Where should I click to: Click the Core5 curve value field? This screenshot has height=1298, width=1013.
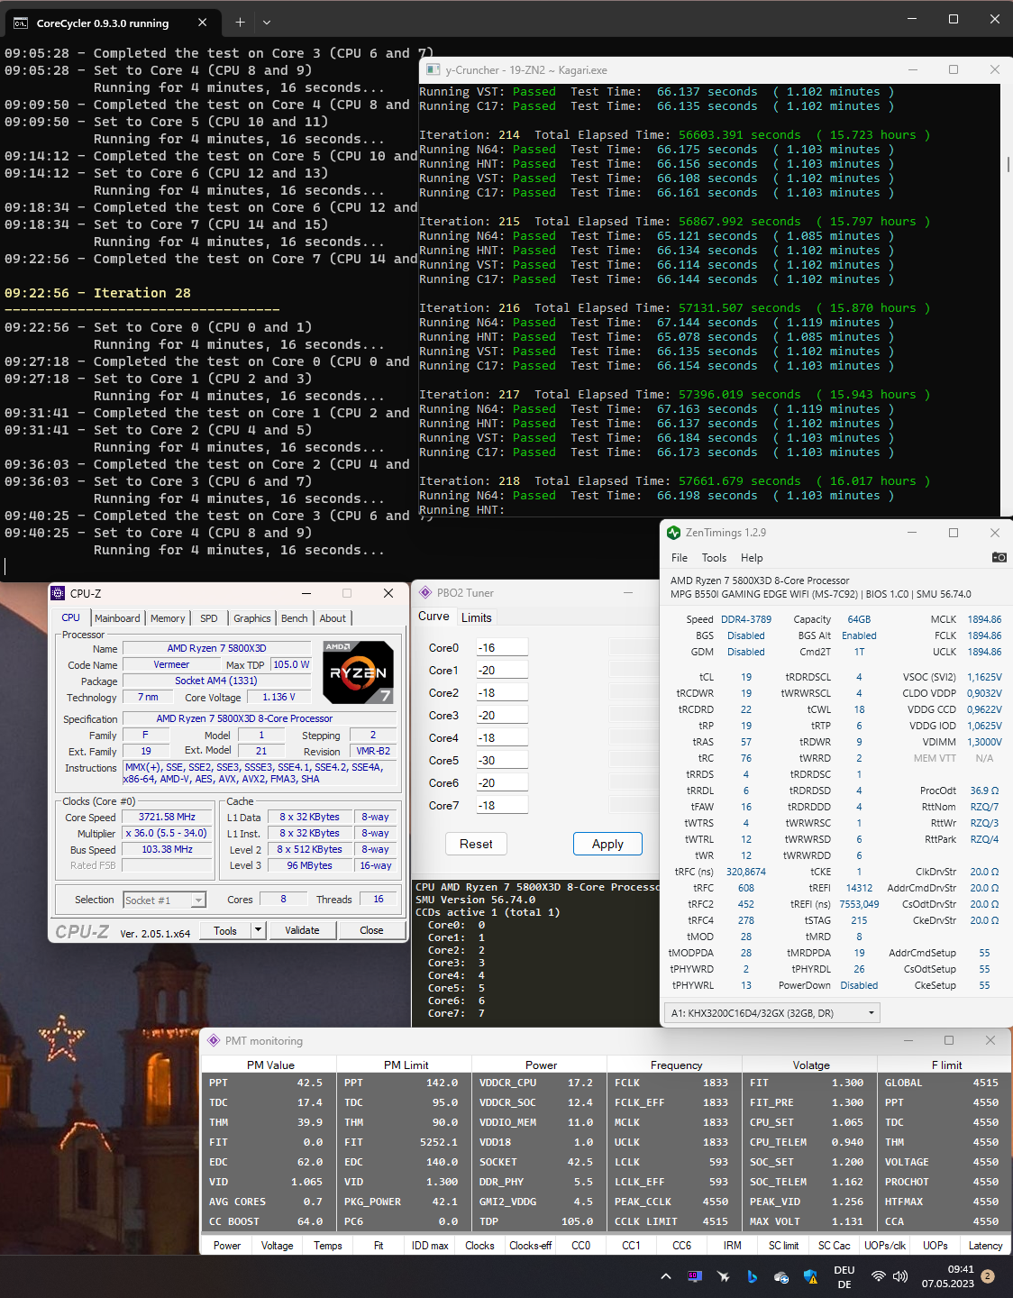[x=501, y=760]
